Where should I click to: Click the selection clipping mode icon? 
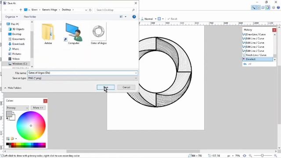pos(159,18)
